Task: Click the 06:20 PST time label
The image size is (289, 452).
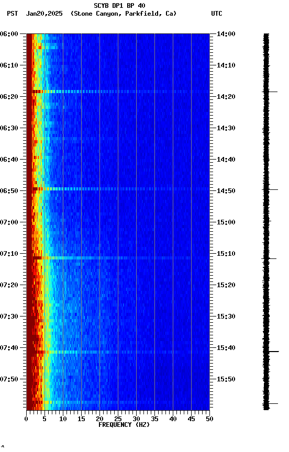Action: point(9,97)
